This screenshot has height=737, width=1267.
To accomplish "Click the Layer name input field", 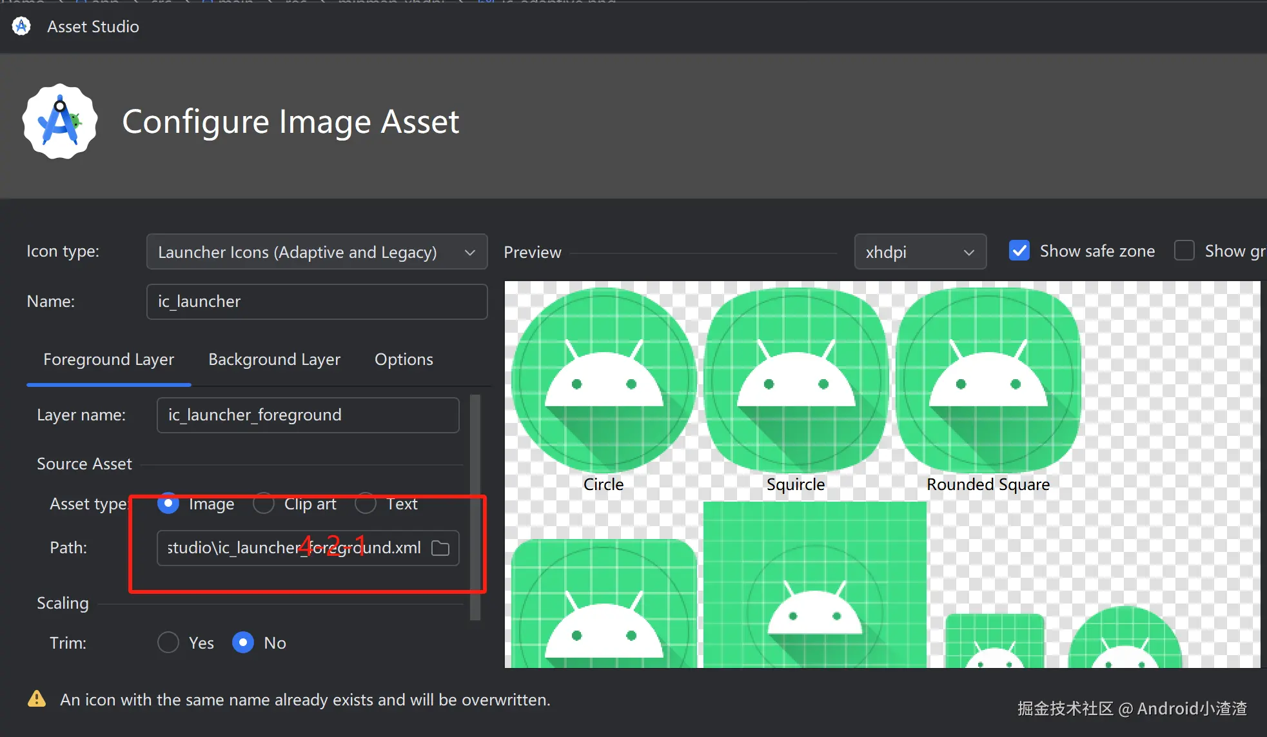I will 308,415.
